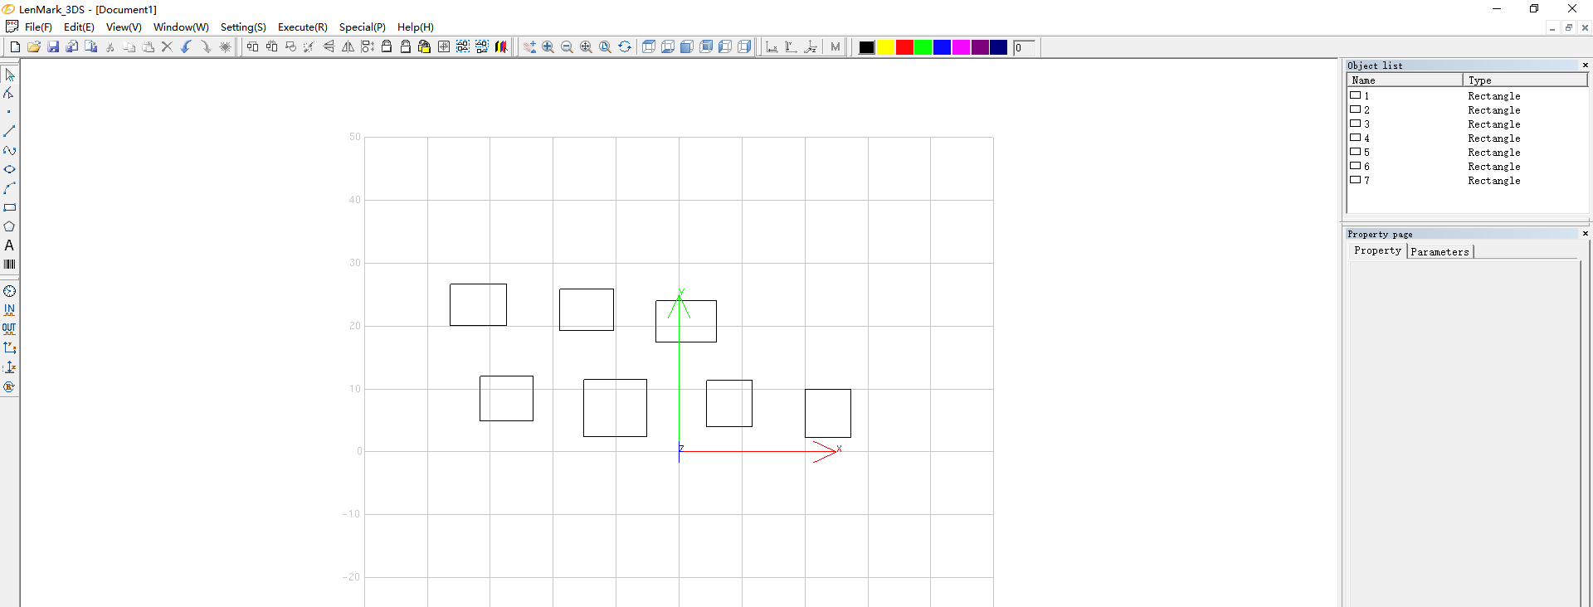Select the ellipse drawing tool
The width and height of the screenshot is (1593, 607).
point(9,169)
